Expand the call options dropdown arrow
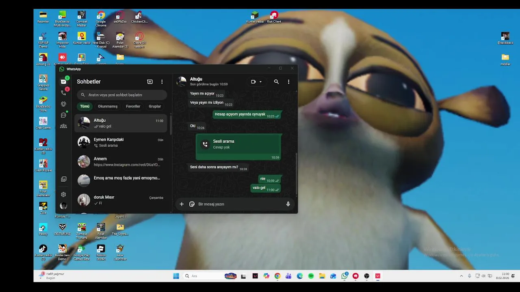This screenshot has width=520, height=292. pyautogui.click(x=260, y=82)
